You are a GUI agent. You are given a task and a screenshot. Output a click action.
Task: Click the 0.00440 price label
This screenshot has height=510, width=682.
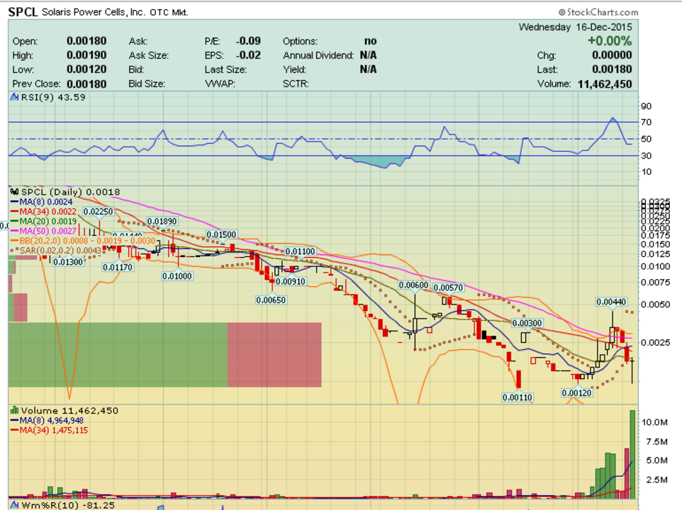612,302
